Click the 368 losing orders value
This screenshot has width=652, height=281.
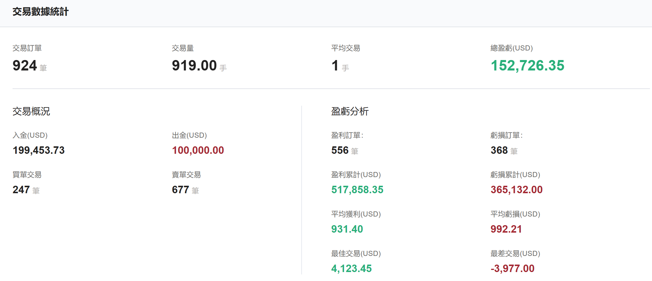coord(499,150)
